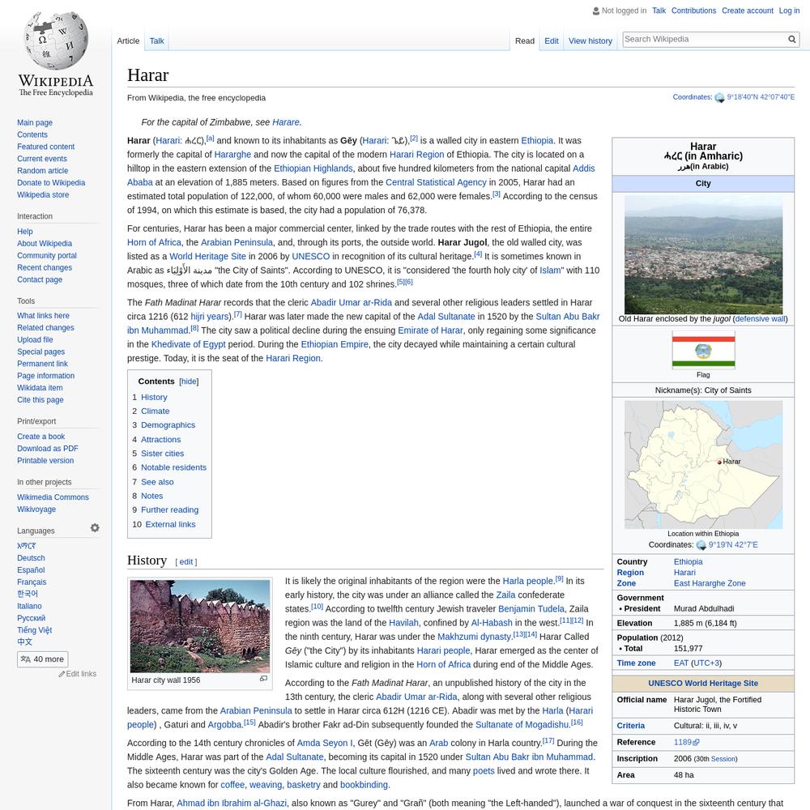
Task: Click Download as PDF
Action: 48,449
